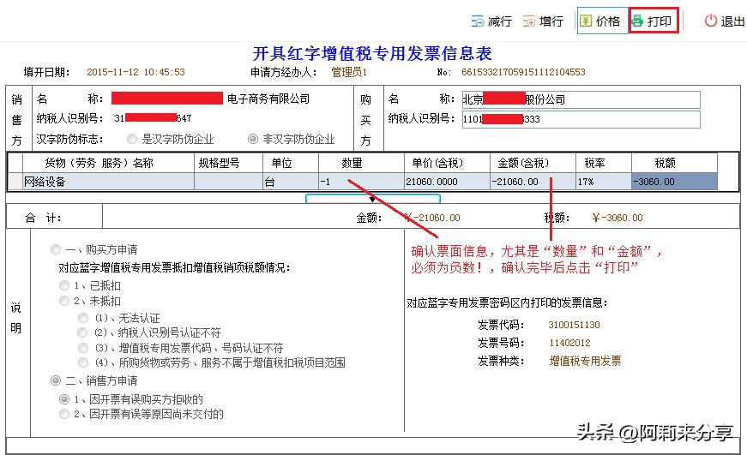
Task: Choose (3)、增值税专用发票代码、号码认证不符 option
Action: tap(83, 348)
